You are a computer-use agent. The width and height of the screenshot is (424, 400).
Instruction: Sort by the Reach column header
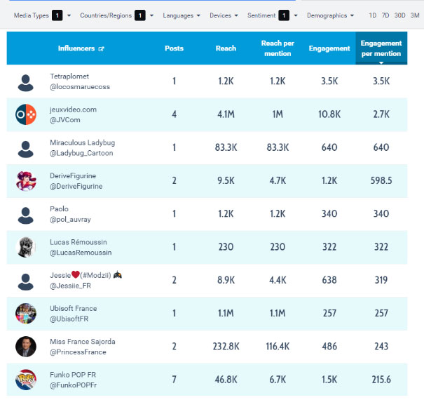click(226, 48)
